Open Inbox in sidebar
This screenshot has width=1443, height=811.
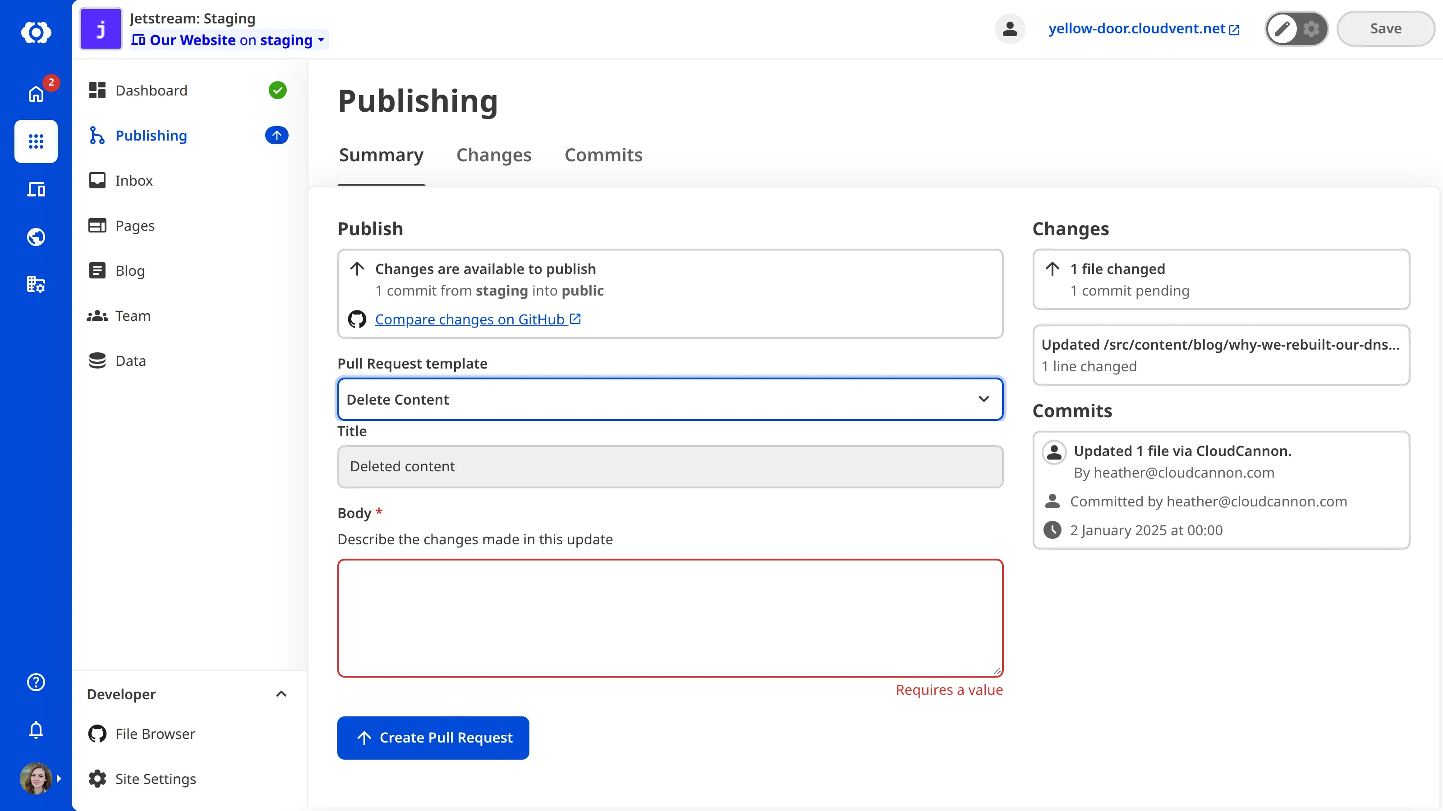coord(133,180)
